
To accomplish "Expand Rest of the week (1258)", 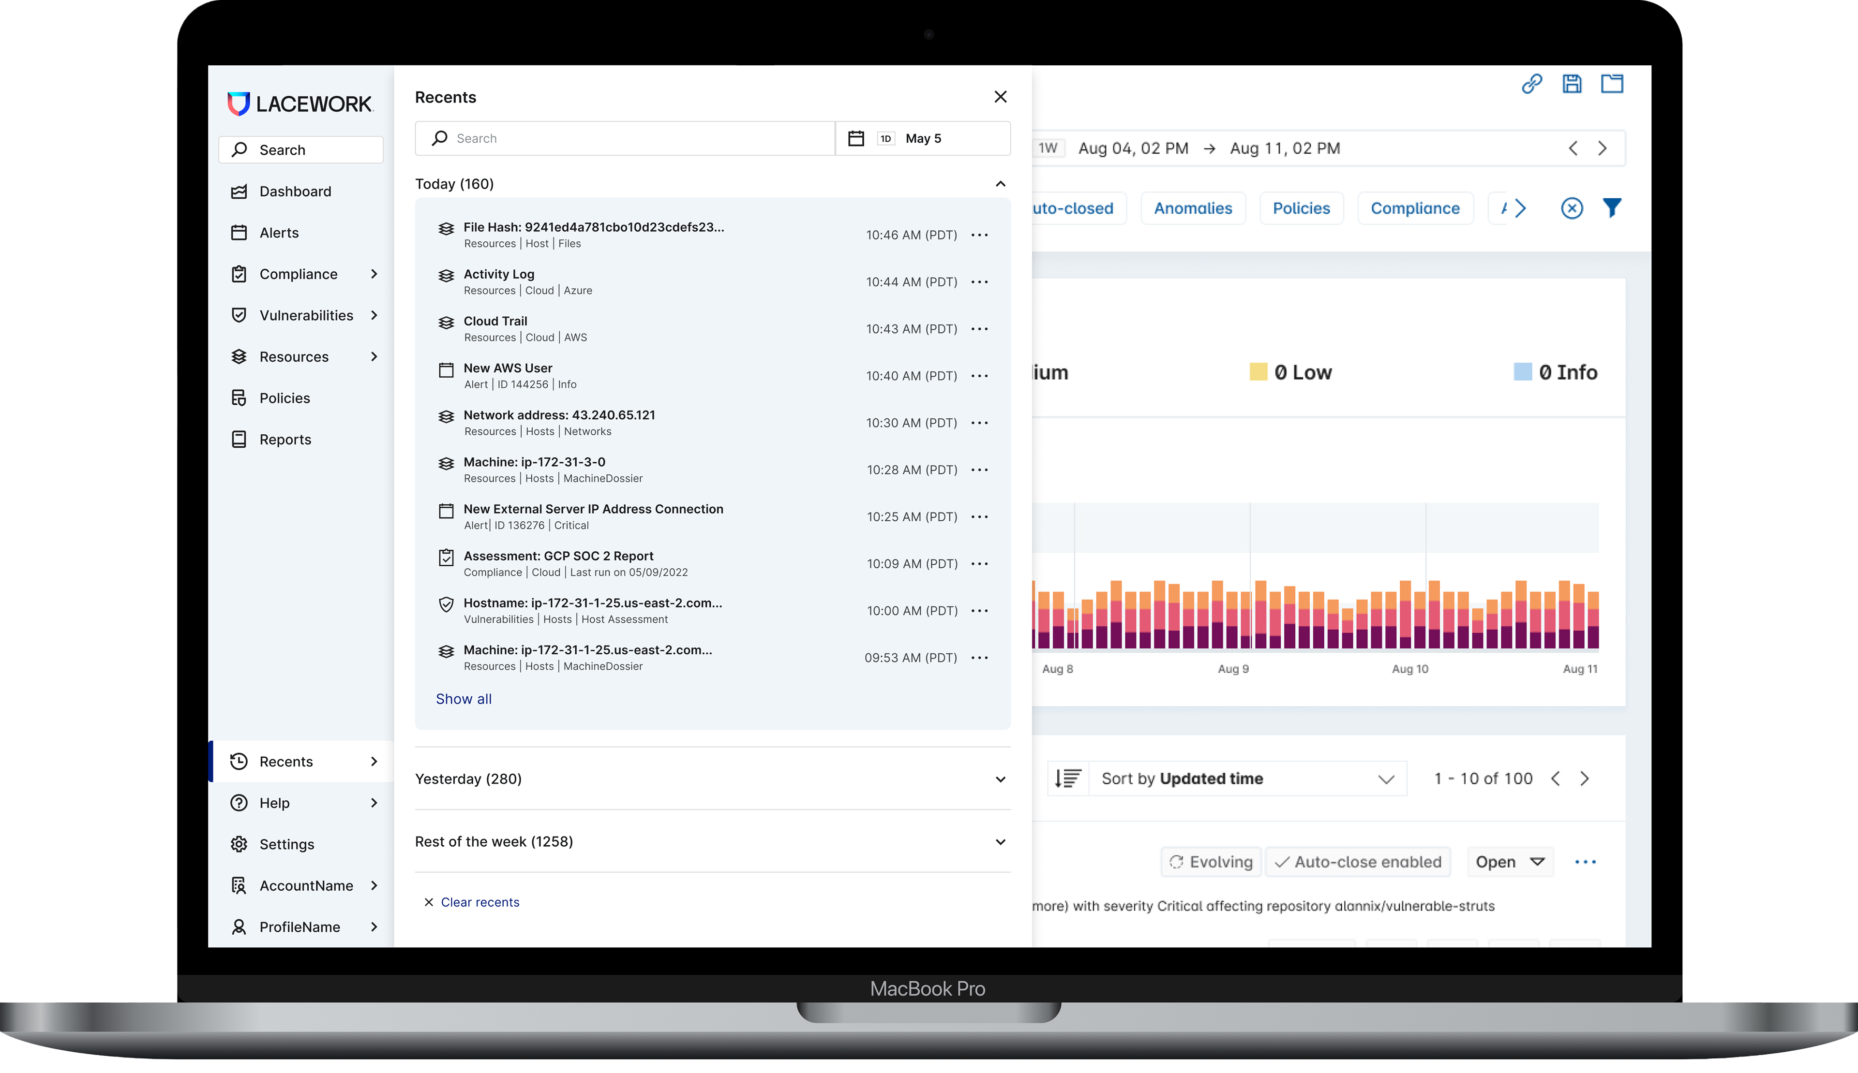I will pyautogui.click(x=1001, y=842).
